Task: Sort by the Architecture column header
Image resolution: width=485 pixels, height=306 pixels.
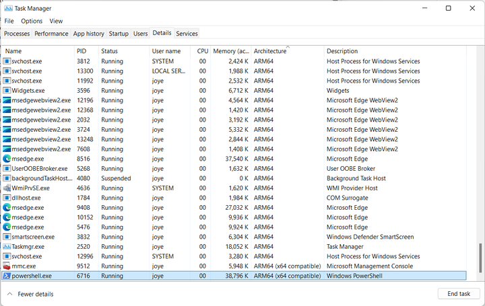Action: [288, 51]
